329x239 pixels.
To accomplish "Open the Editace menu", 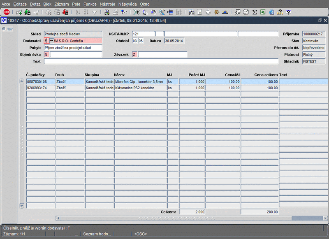I will (x=20, y=4).
